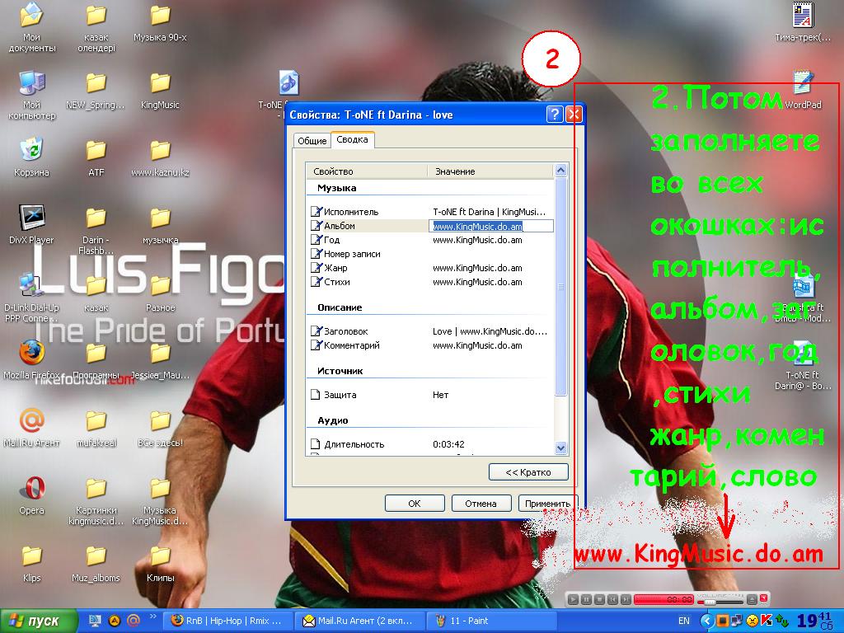Click the Альбом value input field

click(x=491, y=226)
